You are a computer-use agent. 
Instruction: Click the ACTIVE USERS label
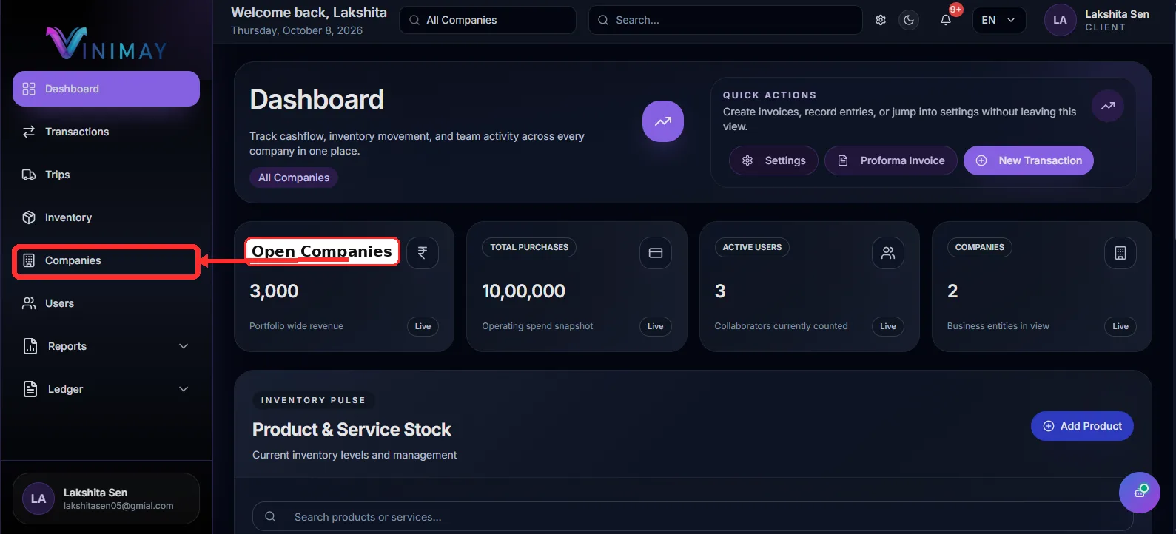point(752,247)
